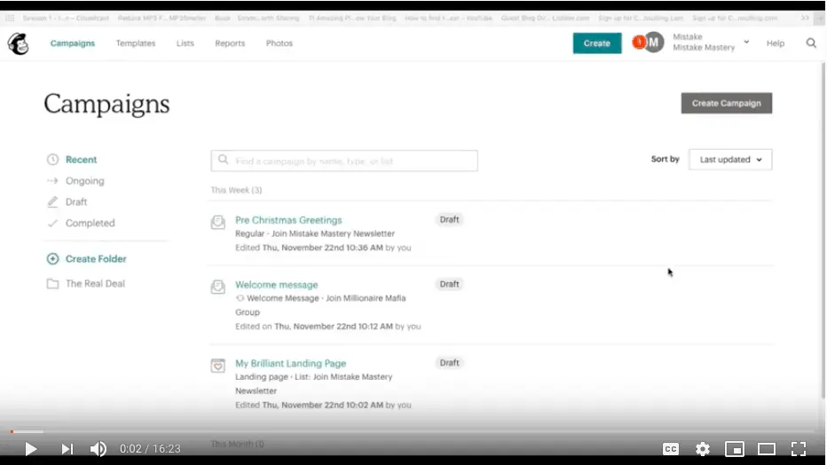Select the Completed filter
Viewport: 827px width, 465px height.
click(91, 223)
